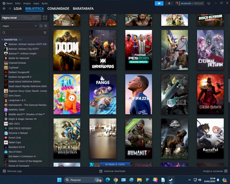This screenshot has width=230, height=184.
Task: Open the advanced filter options icon
Action: [x=45, y=33]
